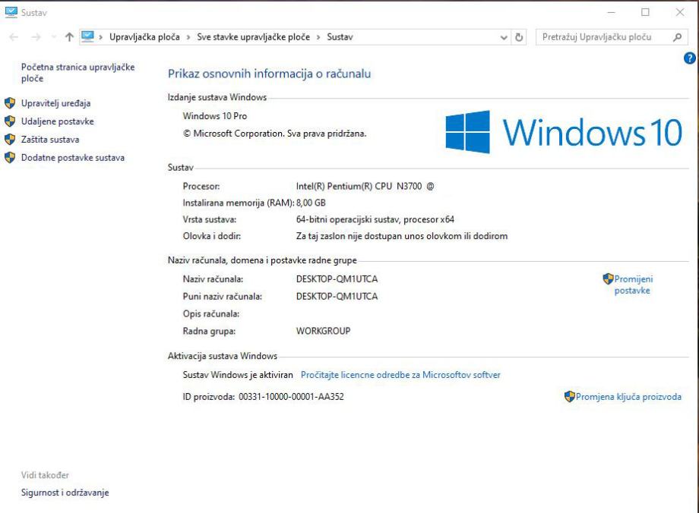The image size is (699, 513).
Task: Open Udaljene postavke
Action: pos(58,121)
